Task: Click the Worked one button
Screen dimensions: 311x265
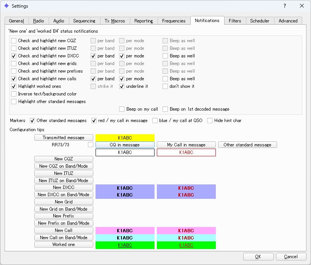Action: click(x=64, y=244)
